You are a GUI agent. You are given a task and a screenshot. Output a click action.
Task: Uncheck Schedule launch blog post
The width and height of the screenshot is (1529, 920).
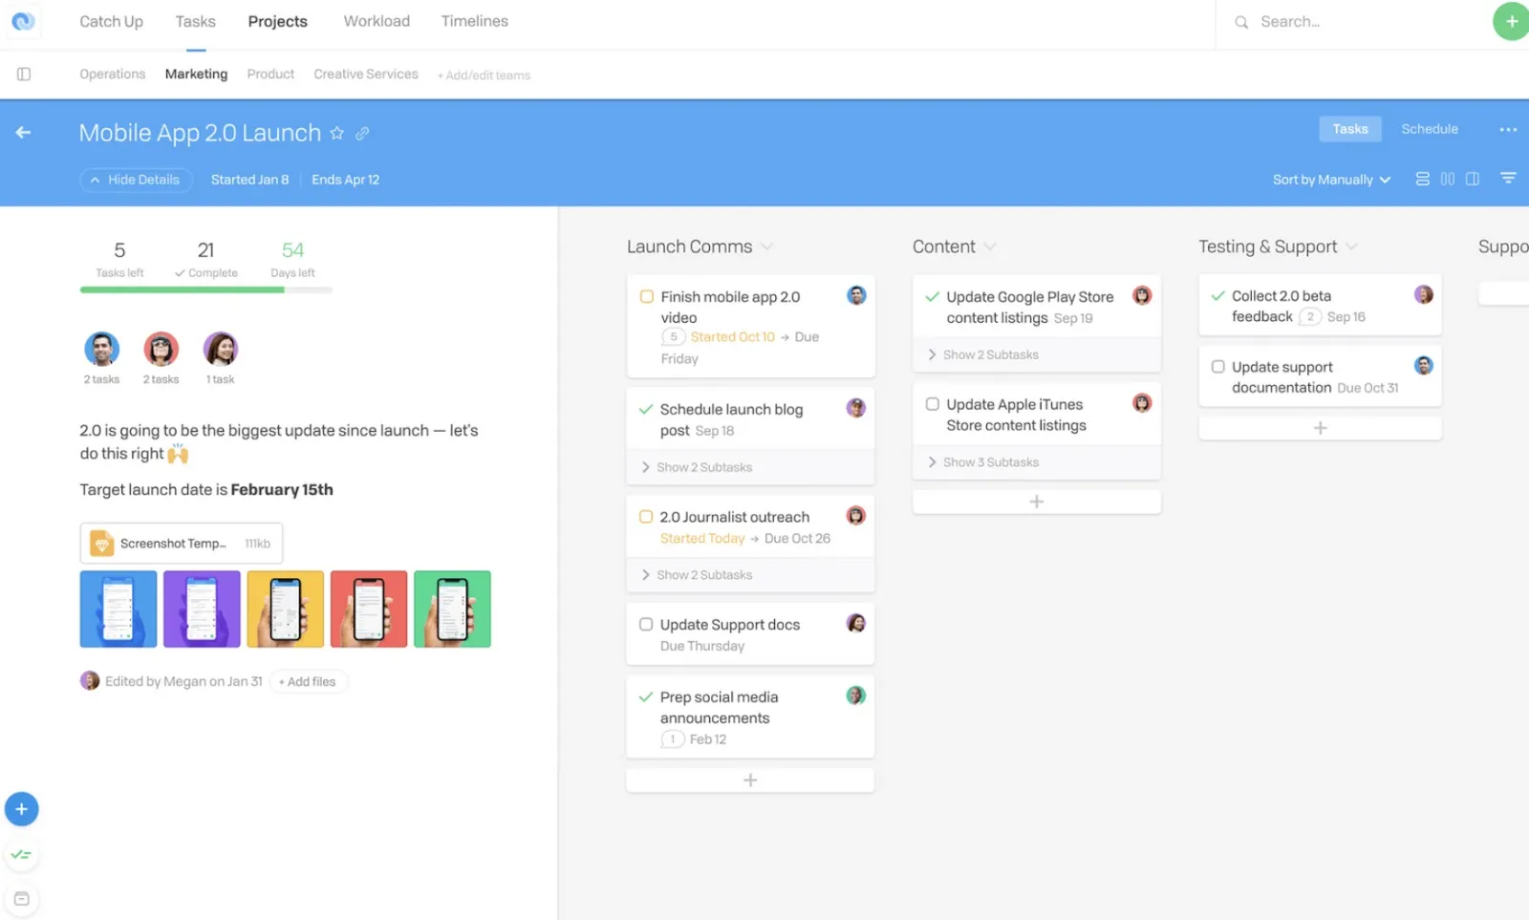point(646,409)
